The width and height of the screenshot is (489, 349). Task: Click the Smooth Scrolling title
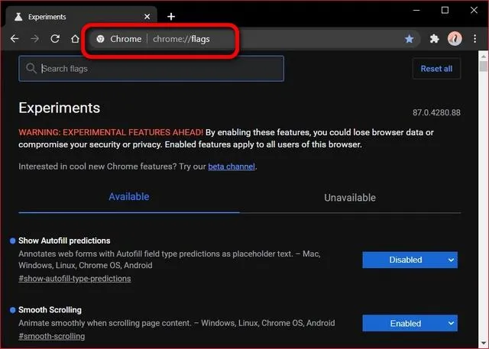point(50,310)
